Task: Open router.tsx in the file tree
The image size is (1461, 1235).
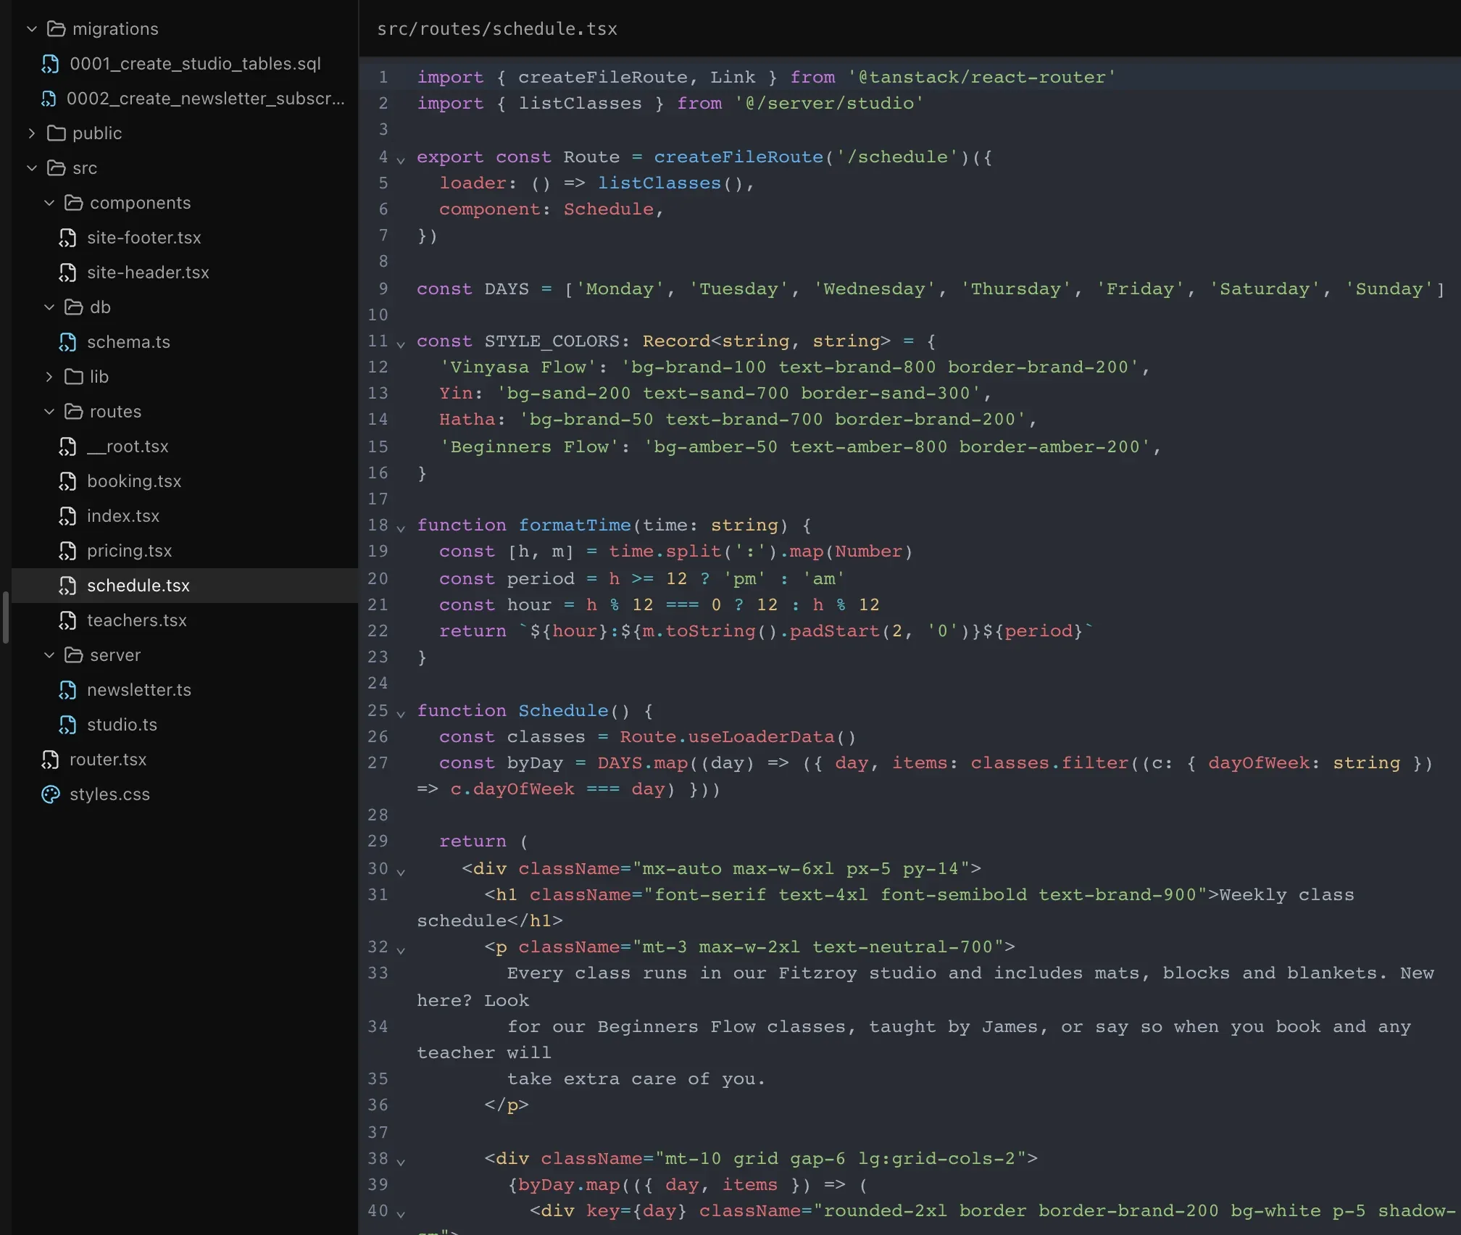Action: click(185, 760)
